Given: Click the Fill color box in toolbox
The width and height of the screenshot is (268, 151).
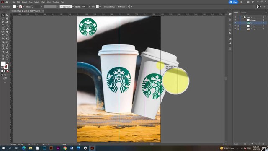Looking at the screenshot, I should coord(3,64).
